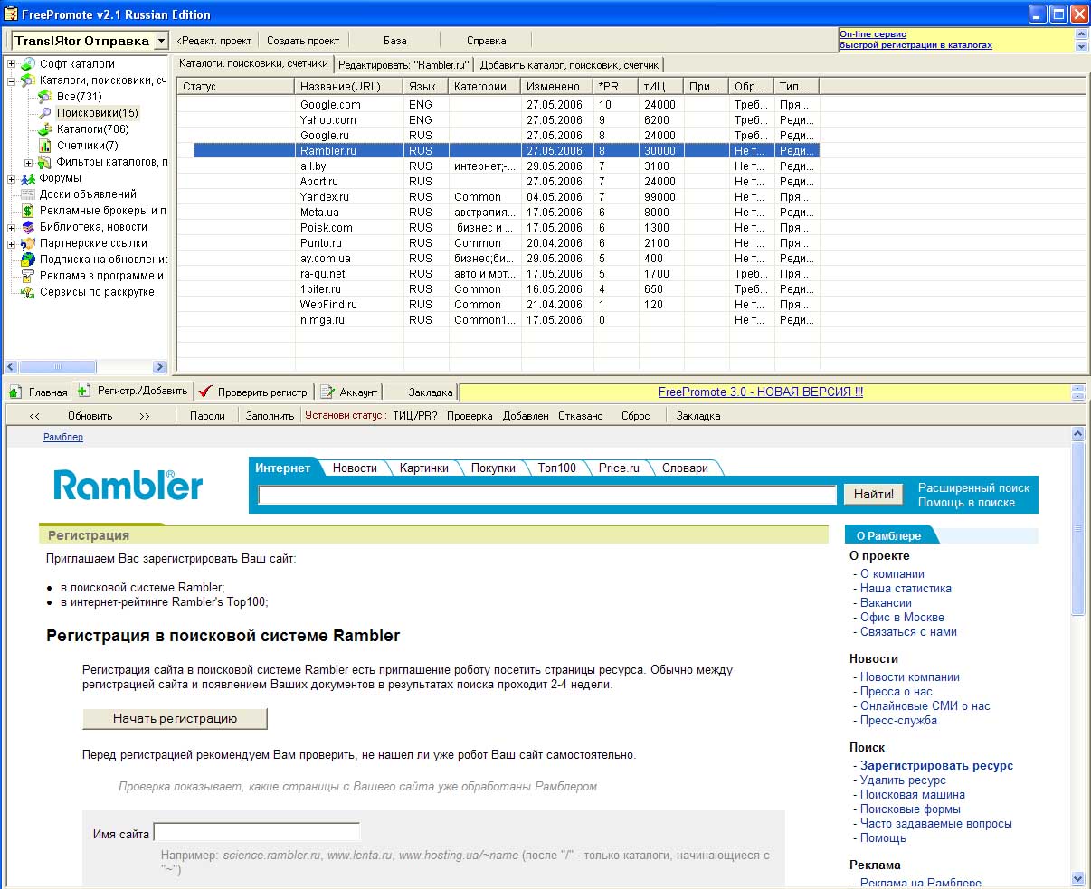The height and width of the screenshot is (889, 1091).
Task: Click the FreePromote title bar app icon
Action: pos(12,14)
